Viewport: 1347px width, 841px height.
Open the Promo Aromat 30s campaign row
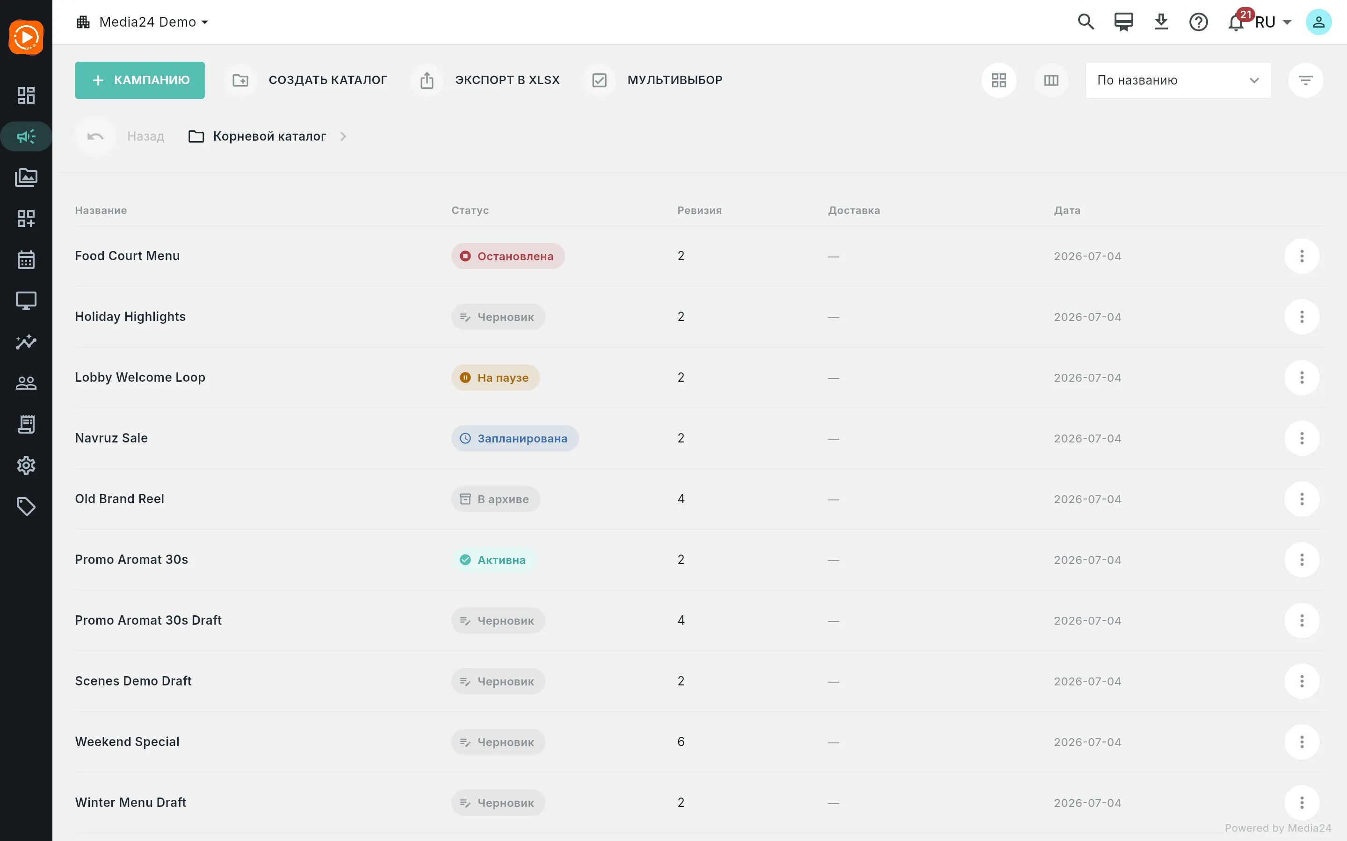click(699, 560)
